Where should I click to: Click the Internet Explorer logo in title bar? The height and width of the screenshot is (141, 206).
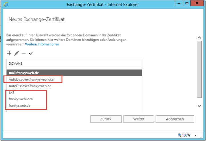coord(6,4)
